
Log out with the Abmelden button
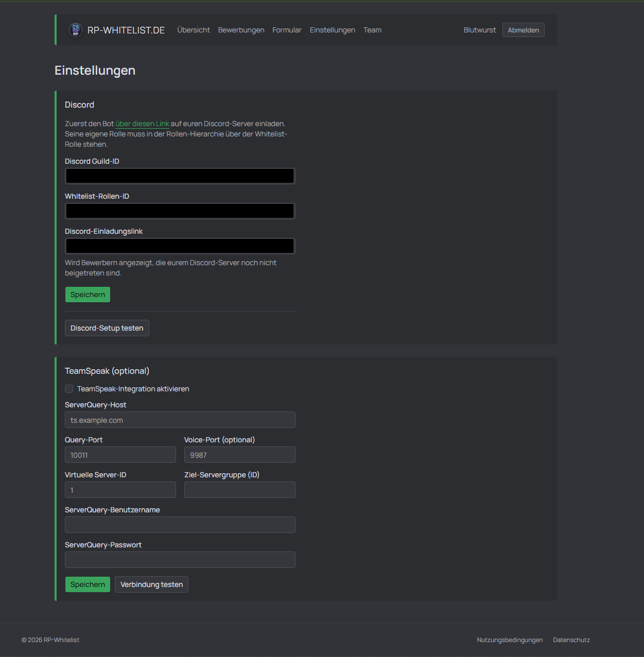coord(524,30)
